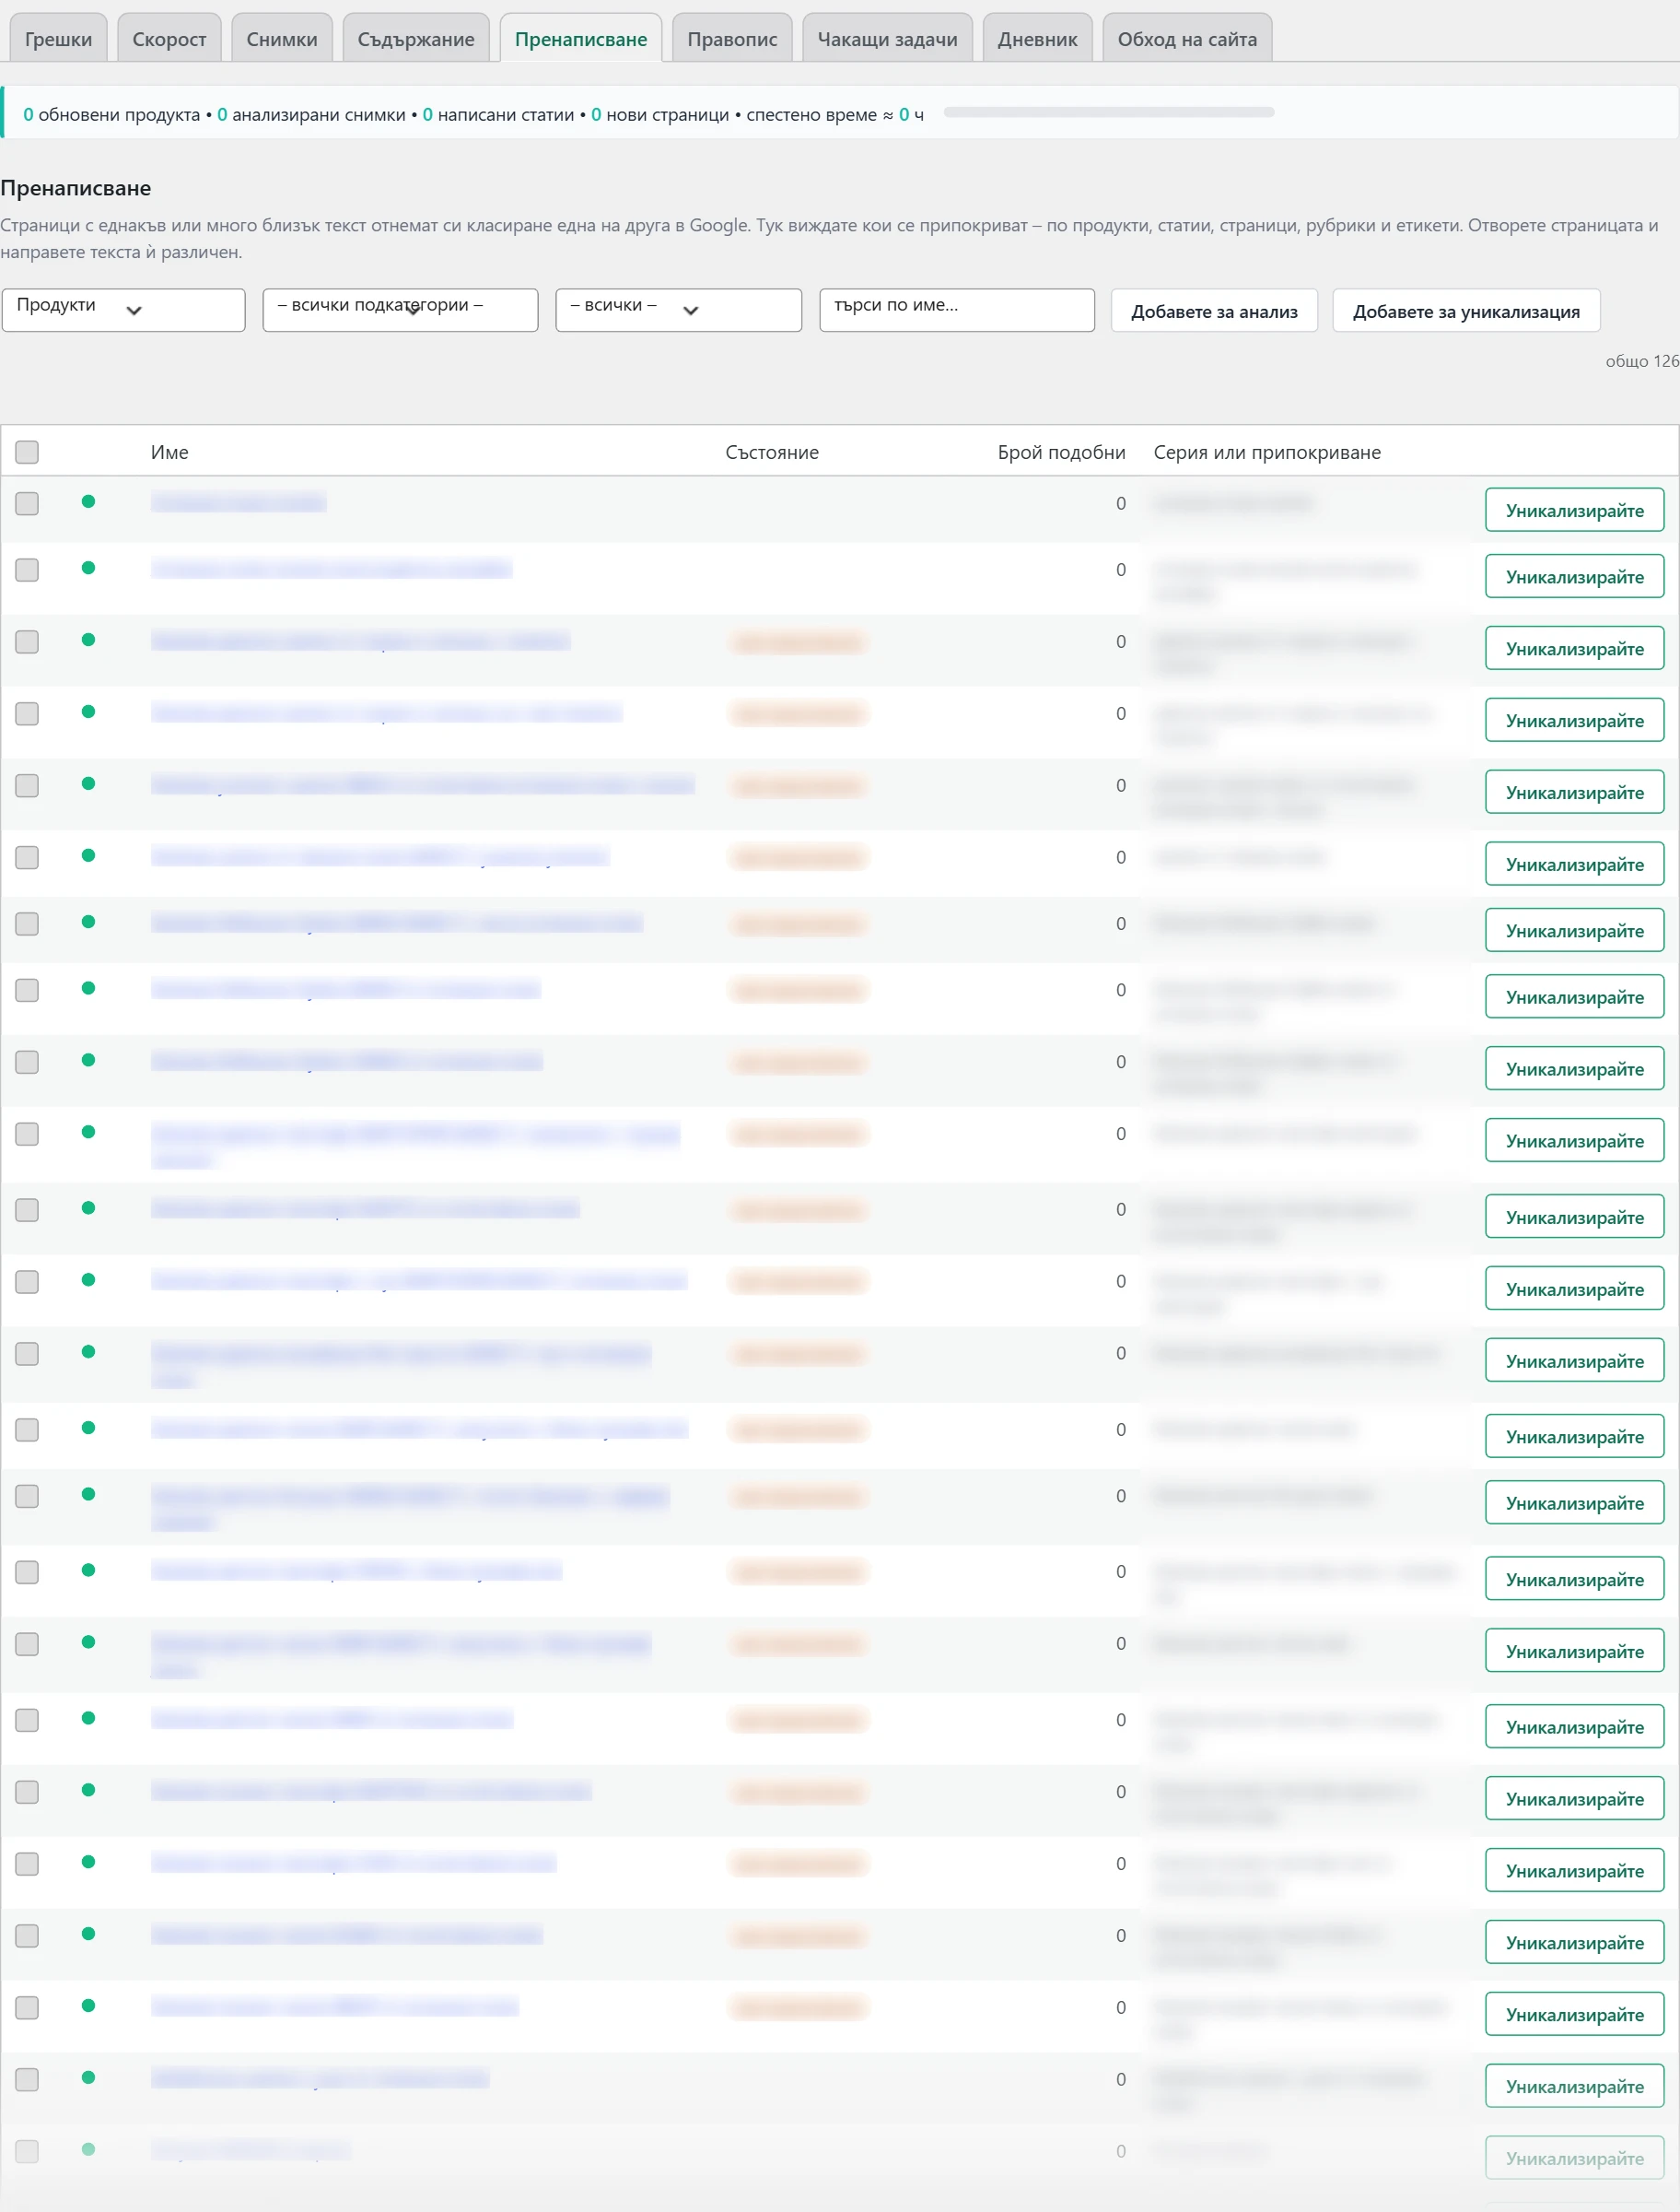Open the Грешки tab
Viewport: 1680px width, 2212px height.
pyautogui.click(x=58, y=39)
